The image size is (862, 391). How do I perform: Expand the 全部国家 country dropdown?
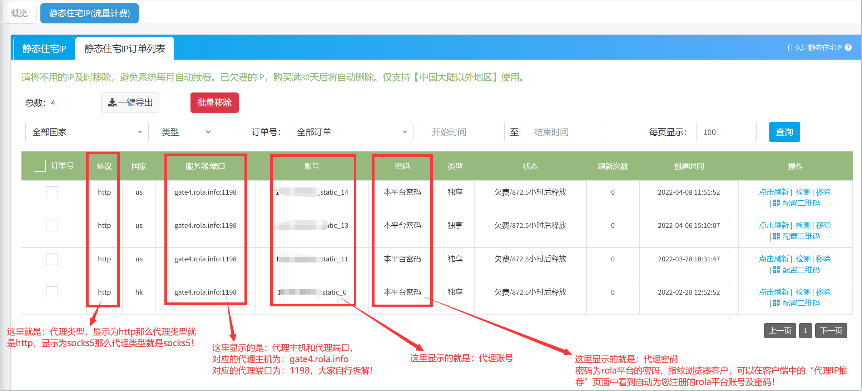click(x=87, y=132)
